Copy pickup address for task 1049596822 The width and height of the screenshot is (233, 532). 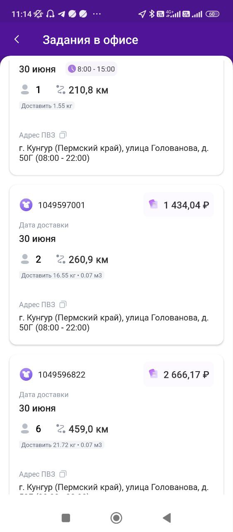point(63,474)
